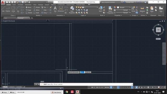This screenshot has width=167, height=94.
Task: Toggle object snap in status bar
Action: pyautogui.click(x=132, y=87)
